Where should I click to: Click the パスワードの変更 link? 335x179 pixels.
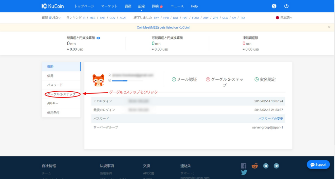click(x=271, y=118)
